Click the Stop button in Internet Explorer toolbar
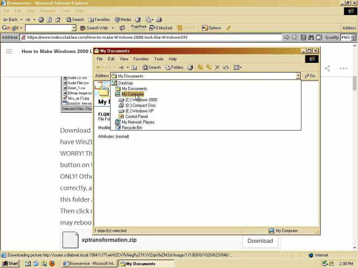The width and height of the screenshot is (358, 268). coord(41,20)
